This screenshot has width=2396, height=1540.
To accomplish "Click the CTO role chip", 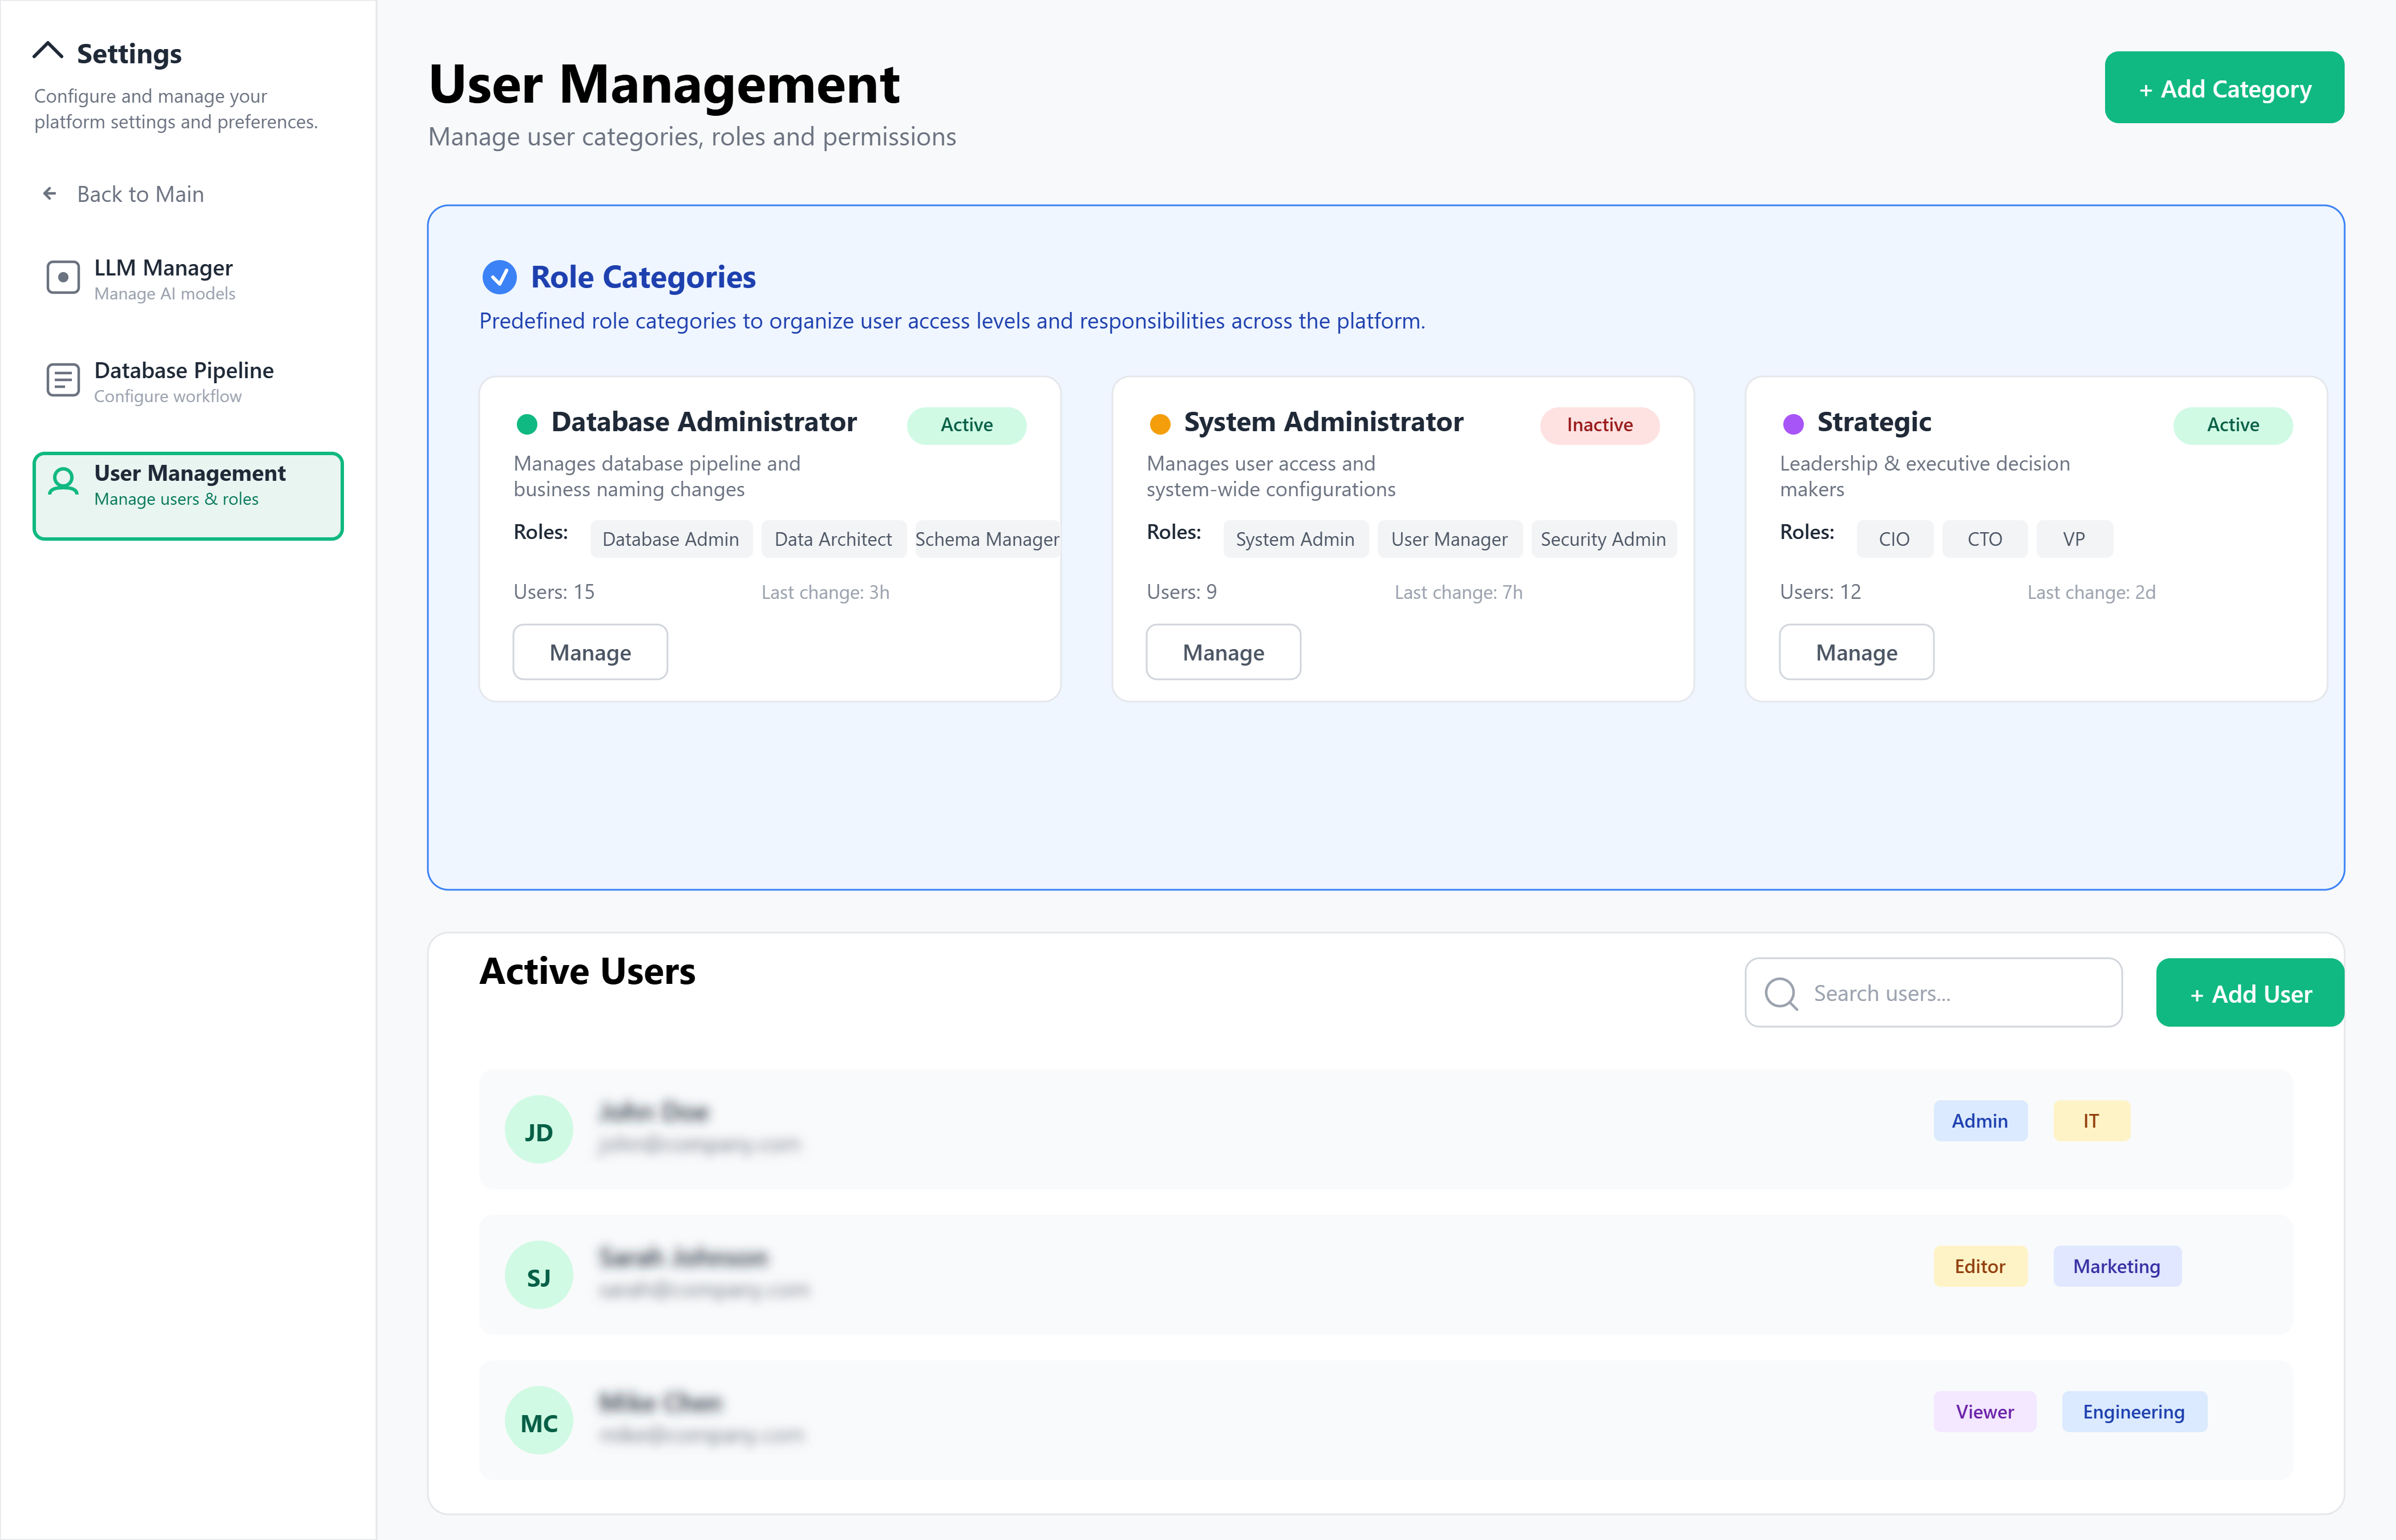I will point(1984,540).
